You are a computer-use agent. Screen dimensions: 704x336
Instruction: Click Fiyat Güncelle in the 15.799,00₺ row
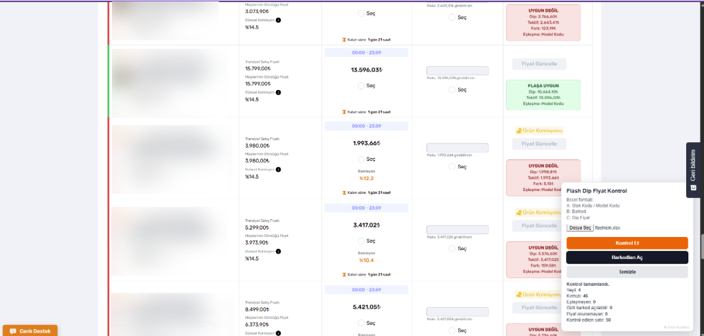pyautogui.click(x=539, y=64)
